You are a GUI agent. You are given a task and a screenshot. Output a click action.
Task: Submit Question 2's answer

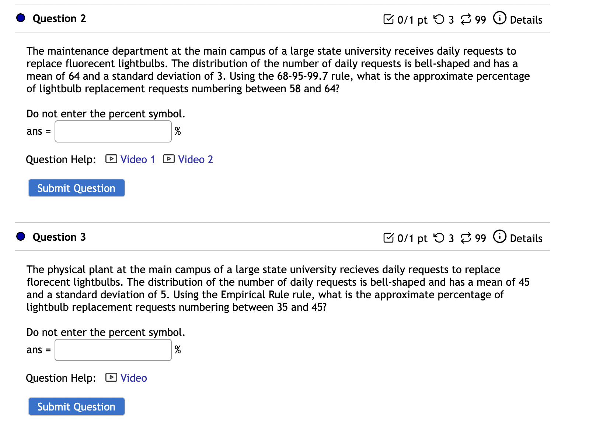coord(76,188)
